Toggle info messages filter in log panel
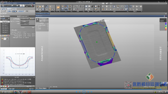Image resolution: width=168 pixels, height=94 pixels. tap(2, 86)
